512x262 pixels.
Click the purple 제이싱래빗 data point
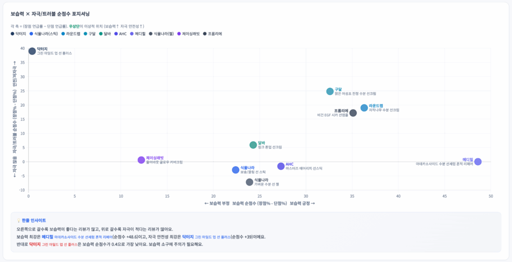pos(141,160)
